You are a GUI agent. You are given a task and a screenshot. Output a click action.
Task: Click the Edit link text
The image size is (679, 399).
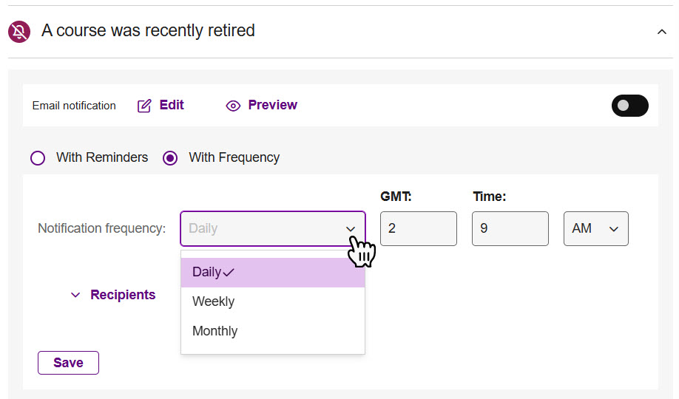click(x=172, y=105)
